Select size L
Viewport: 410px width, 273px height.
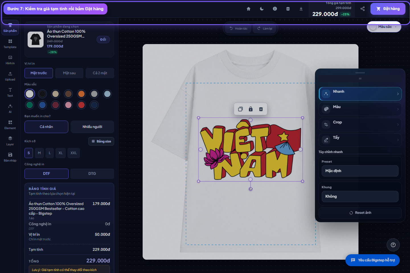[x=50, y=153]
